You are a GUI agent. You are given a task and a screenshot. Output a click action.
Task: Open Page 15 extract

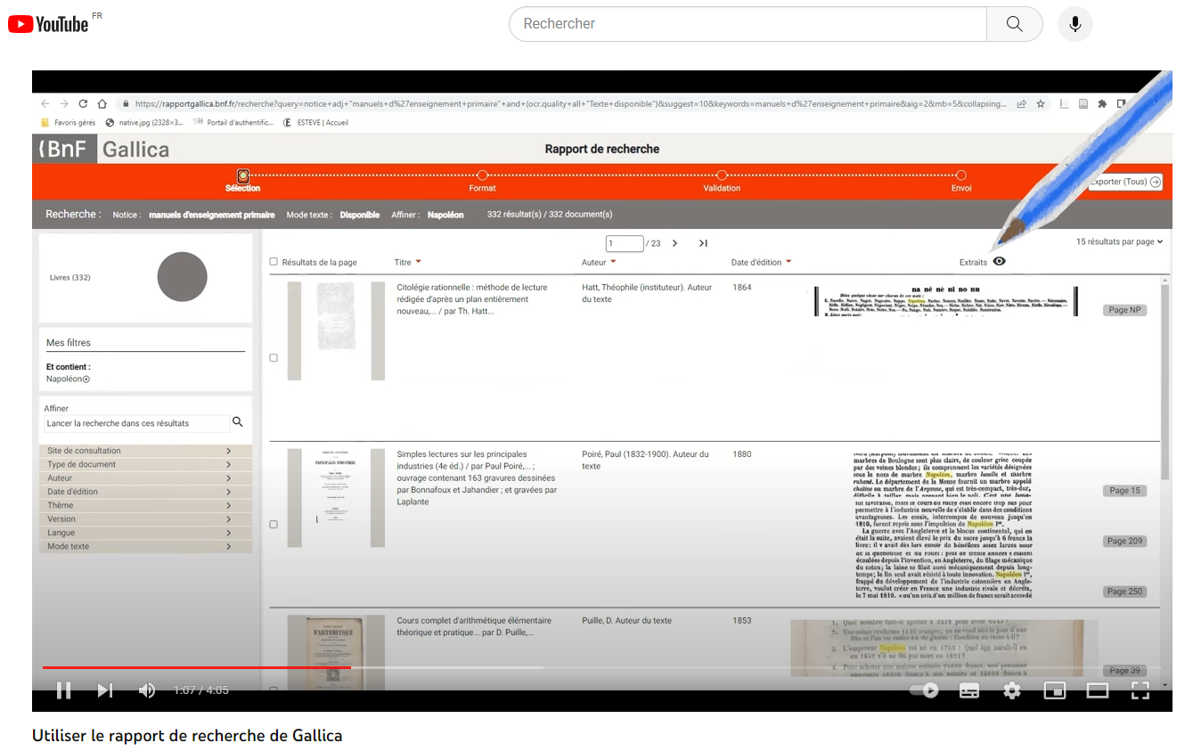[x=1124, y=491]
